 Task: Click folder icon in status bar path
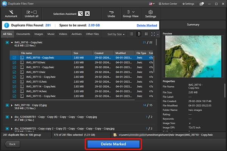click(115, 135)
